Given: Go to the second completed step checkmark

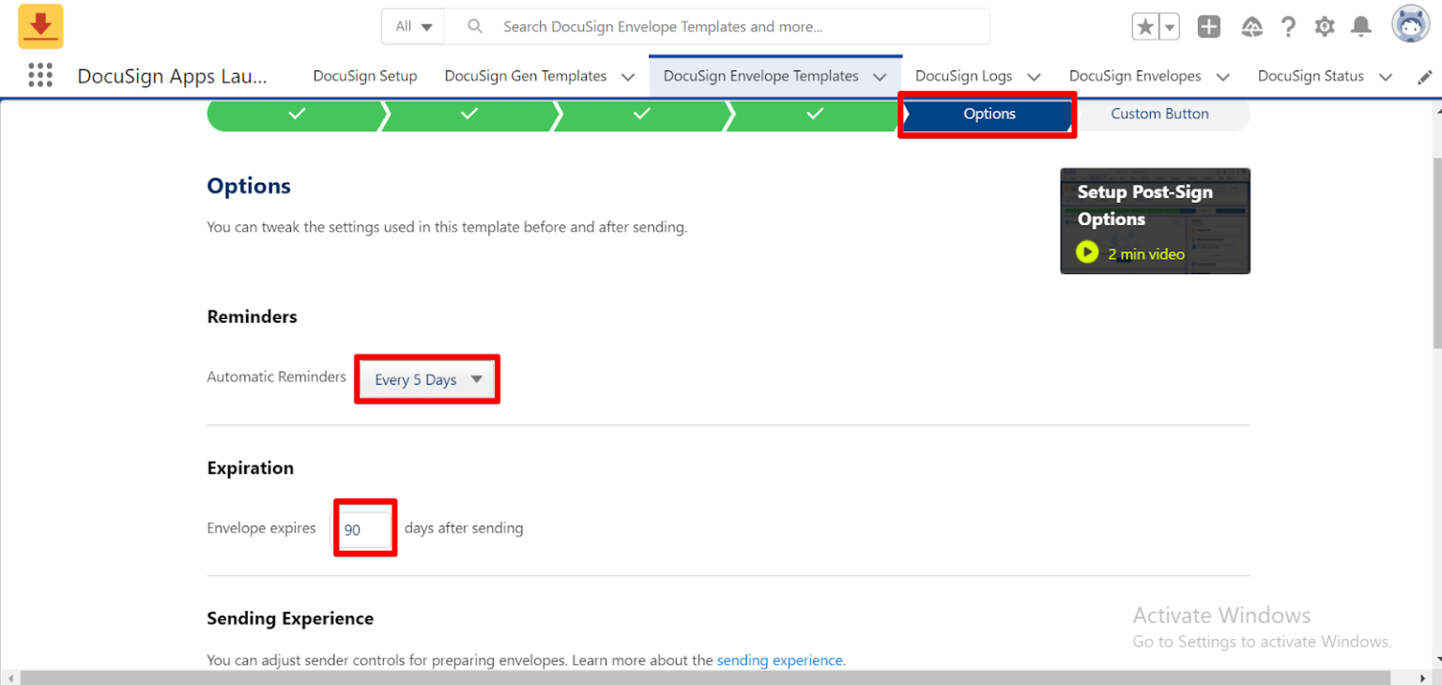Looking at the screenshot, I should coord(469,114).
